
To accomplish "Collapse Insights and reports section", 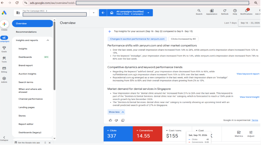I will (48, 40).
